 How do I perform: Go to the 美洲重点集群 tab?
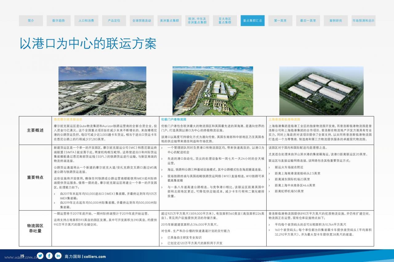[169, 21]
